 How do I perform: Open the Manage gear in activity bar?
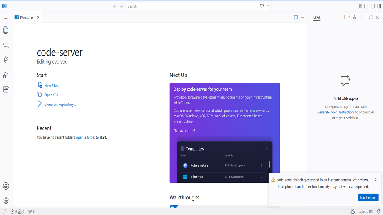point(6,201)
